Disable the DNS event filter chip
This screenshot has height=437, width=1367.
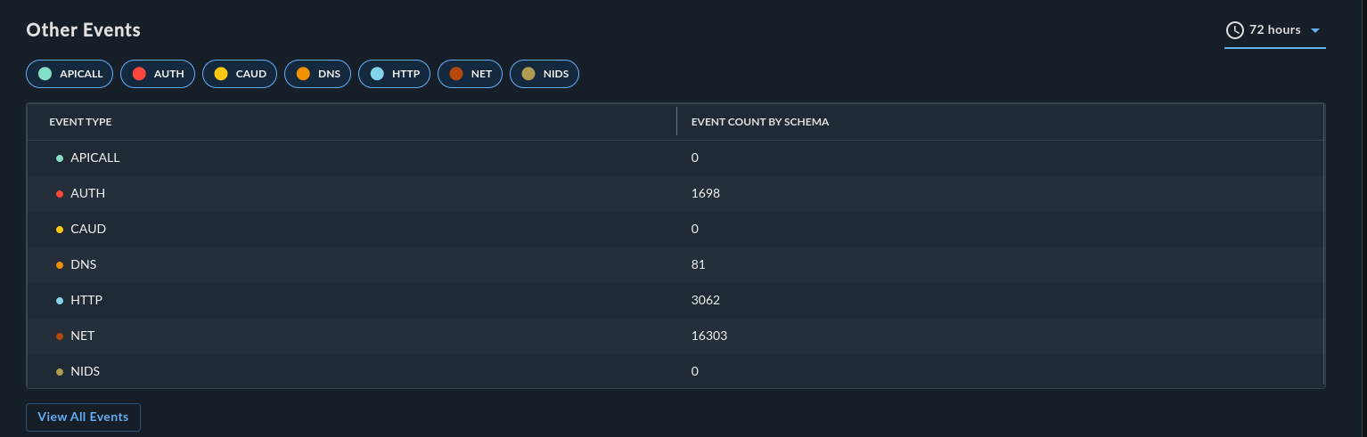click(318, 74)
